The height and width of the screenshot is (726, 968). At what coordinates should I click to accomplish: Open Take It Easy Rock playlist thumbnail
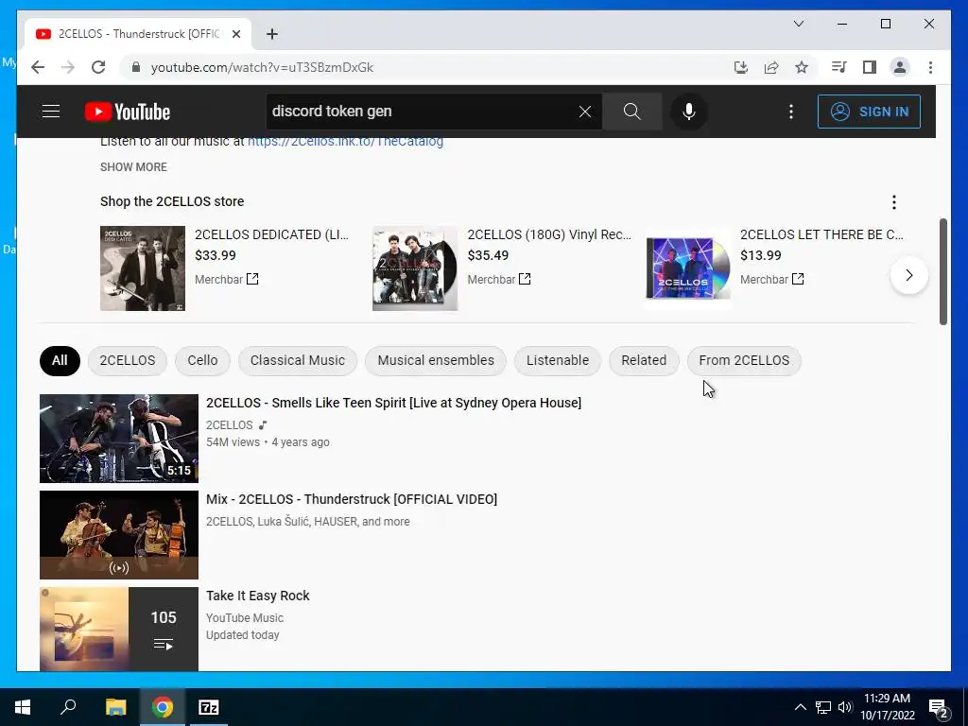[119, 629]
